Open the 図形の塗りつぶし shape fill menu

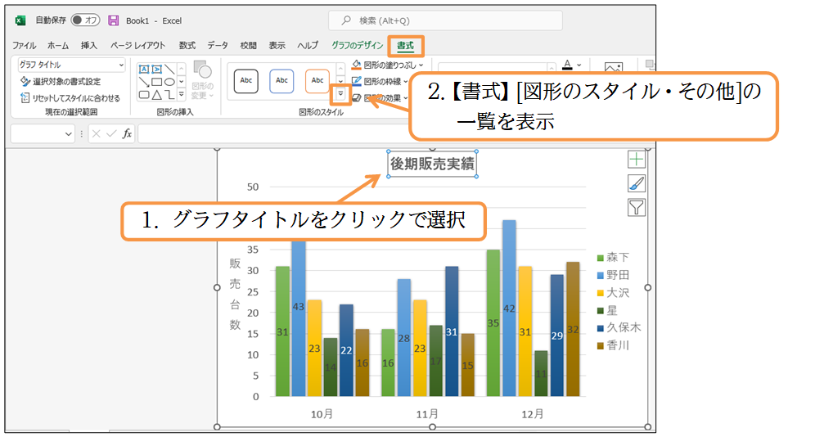[389, 65]
